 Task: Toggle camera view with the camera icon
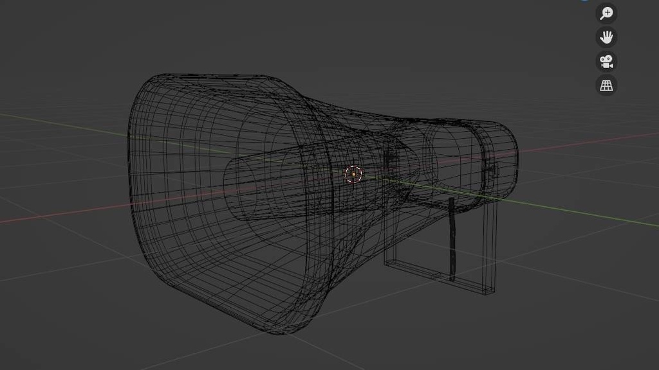click(606, 62)
